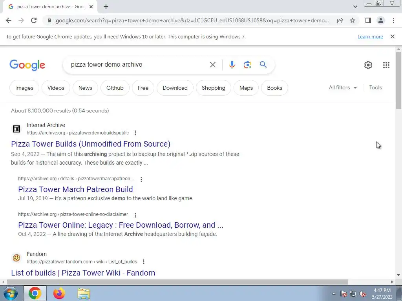
Task: Open the tab search dropdown arrow
Action: (x=355, y=7)
